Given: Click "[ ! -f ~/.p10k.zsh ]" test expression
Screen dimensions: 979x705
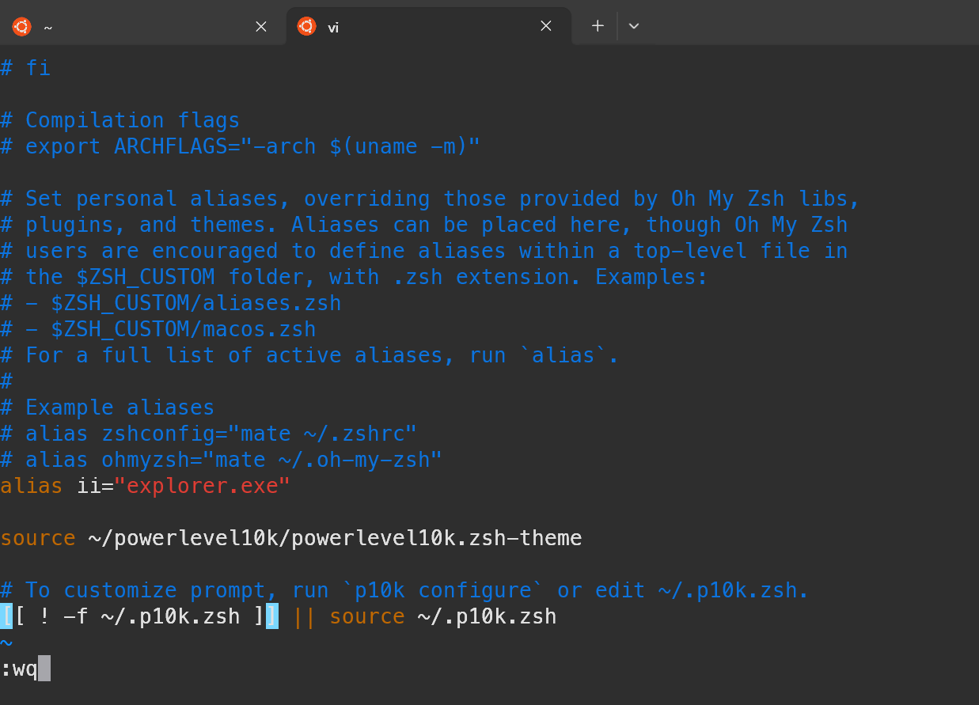Looking at the screenshot, I should (139, 616).
